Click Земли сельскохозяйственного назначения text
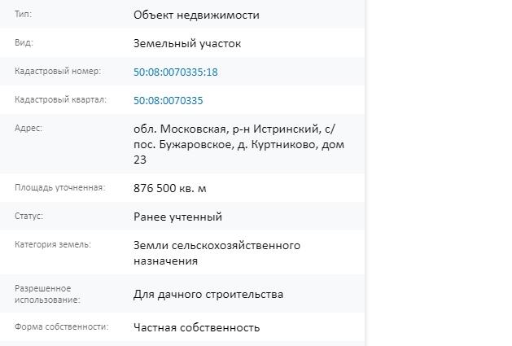This screenshot has height=346, width=512. click(217, 253)
